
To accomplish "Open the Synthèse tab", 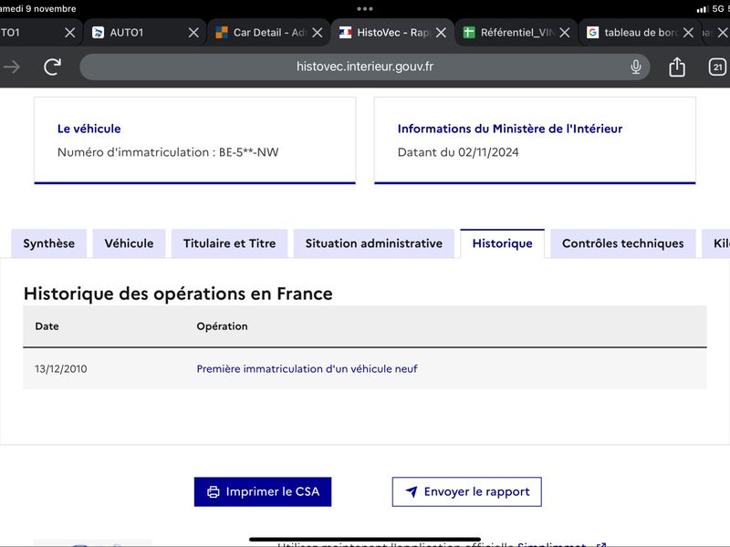I will click(x=49, y=243).
